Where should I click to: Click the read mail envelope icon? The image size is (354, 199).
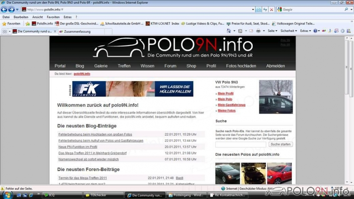click(x=251, y=31)
